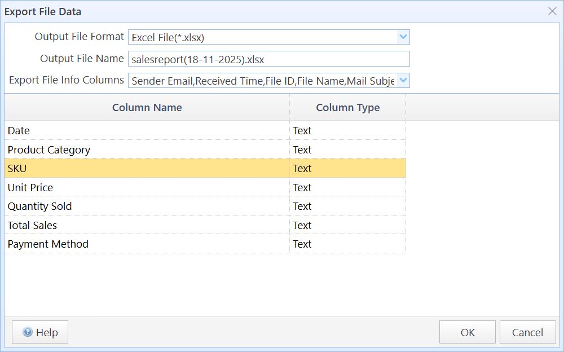564x352 pixels.
Task: Confirm export with the OK button
Action: tap(467, 332)
